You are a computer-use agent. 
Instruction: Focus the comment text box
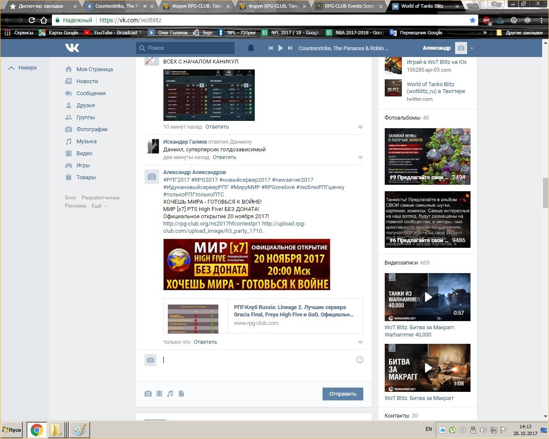coord(257,360)
